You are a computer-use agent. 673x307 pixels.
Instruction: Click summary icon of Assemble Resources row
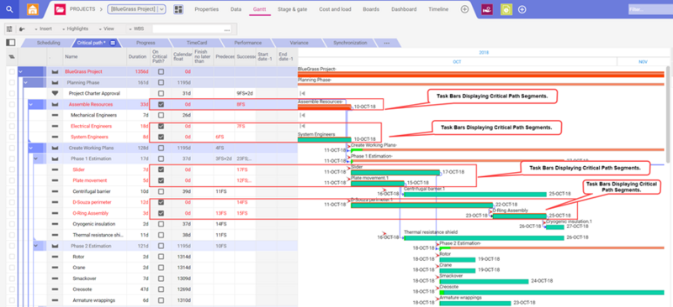[x=55, y=105]
